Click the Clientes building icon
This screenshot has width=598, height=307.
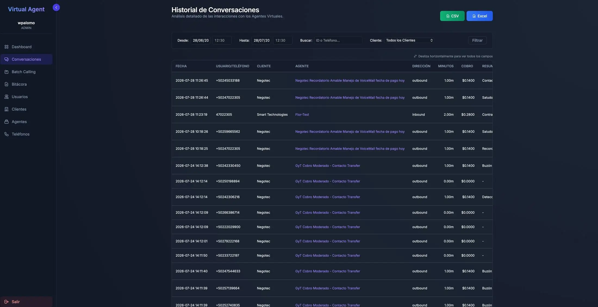[7, 109]
